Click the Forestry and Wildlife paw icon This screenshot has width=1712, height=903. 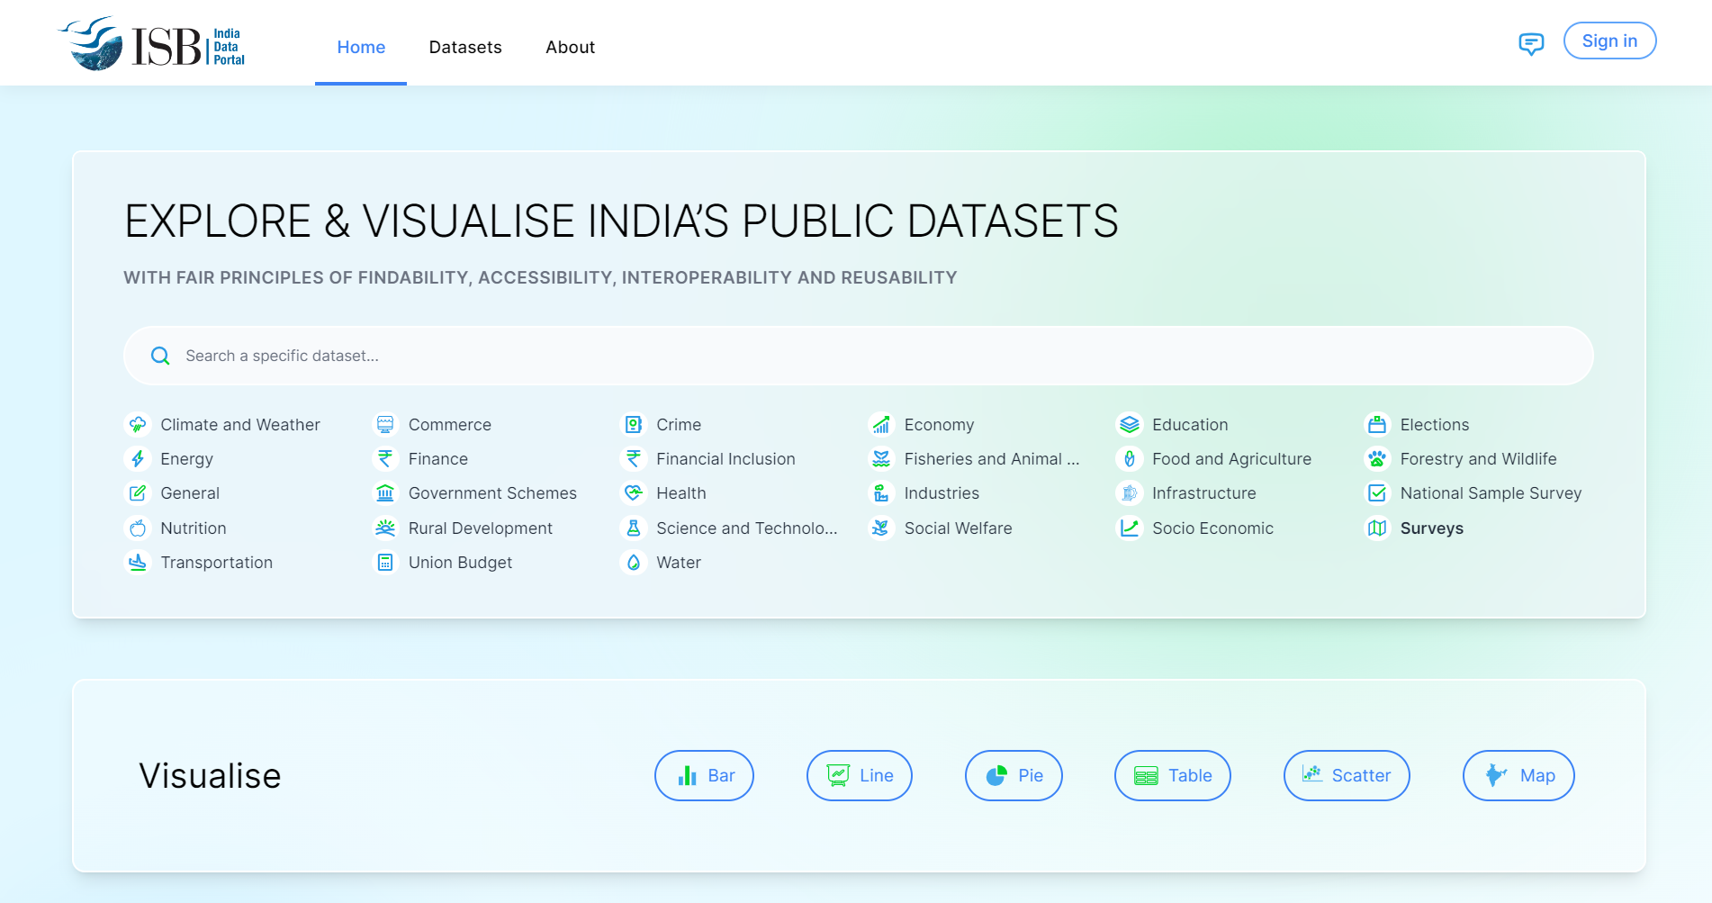(1377, 458)
